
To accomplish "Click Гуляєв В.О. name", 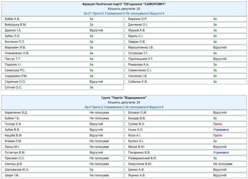I will [x=137, y=124].
